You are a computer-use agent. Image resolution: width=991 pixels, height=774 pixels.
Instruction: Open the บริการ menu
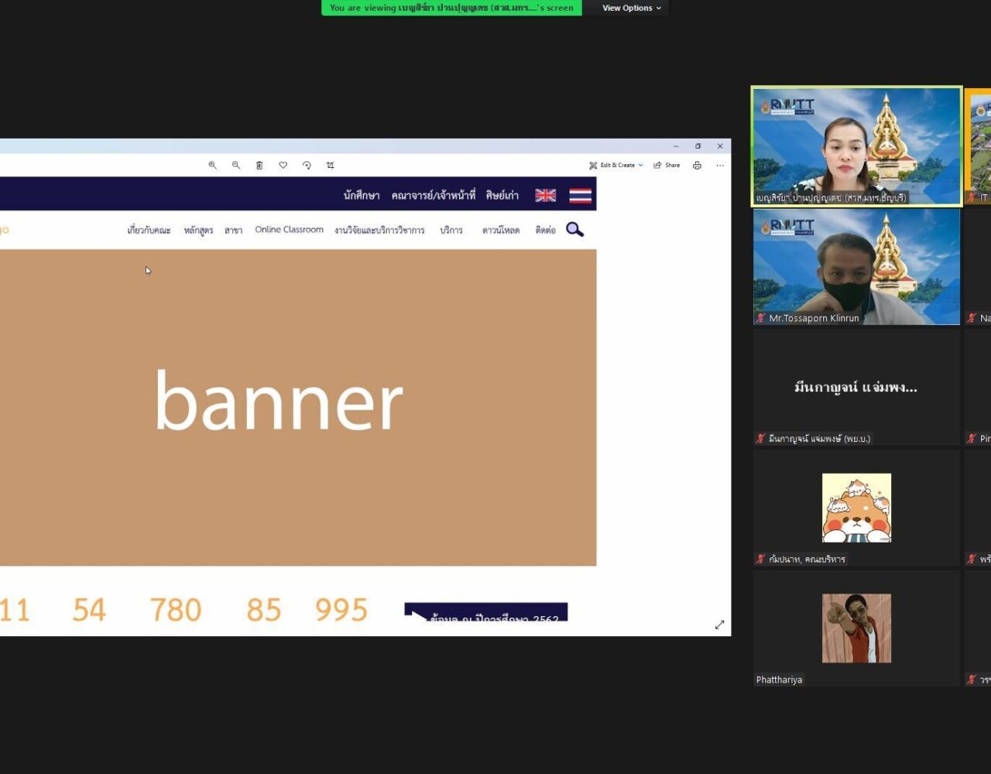click(451, 230)
